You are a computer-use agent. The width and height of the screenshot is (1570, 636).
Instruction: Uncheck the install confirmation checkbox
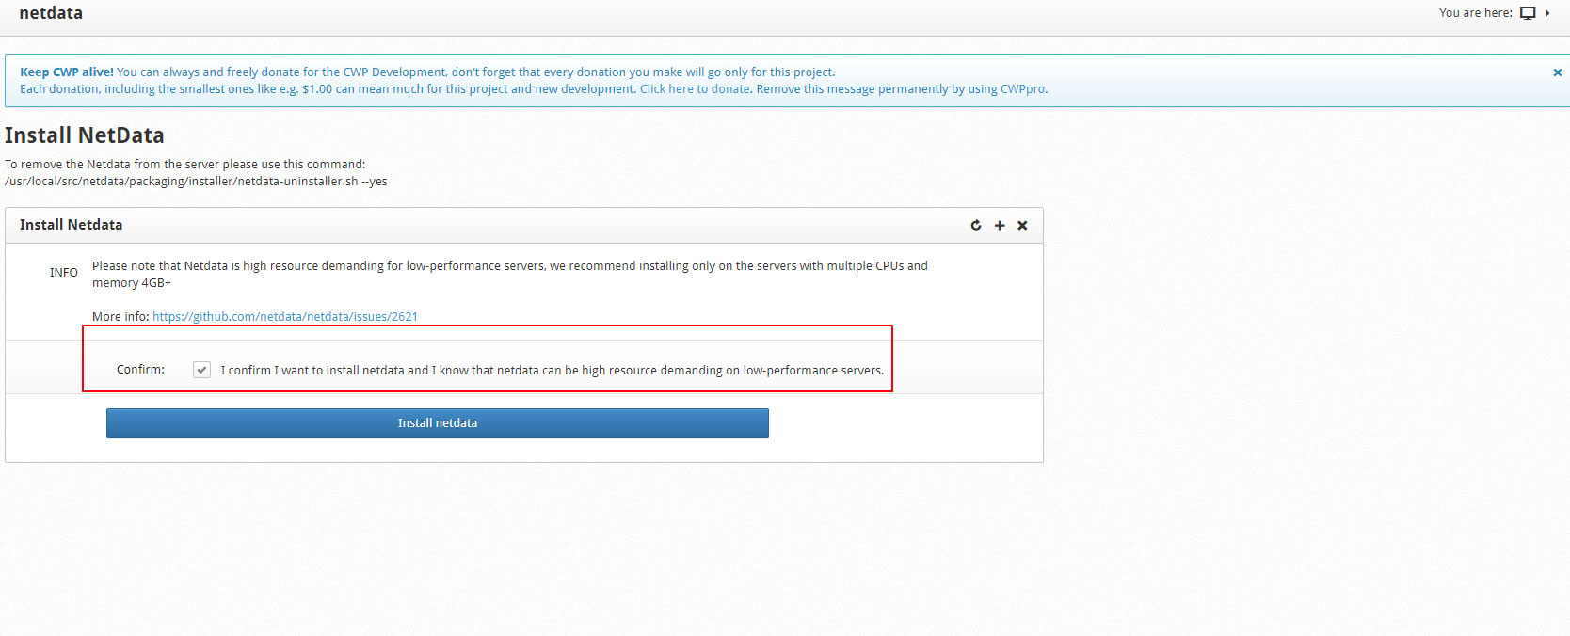(x=201, y=370)
